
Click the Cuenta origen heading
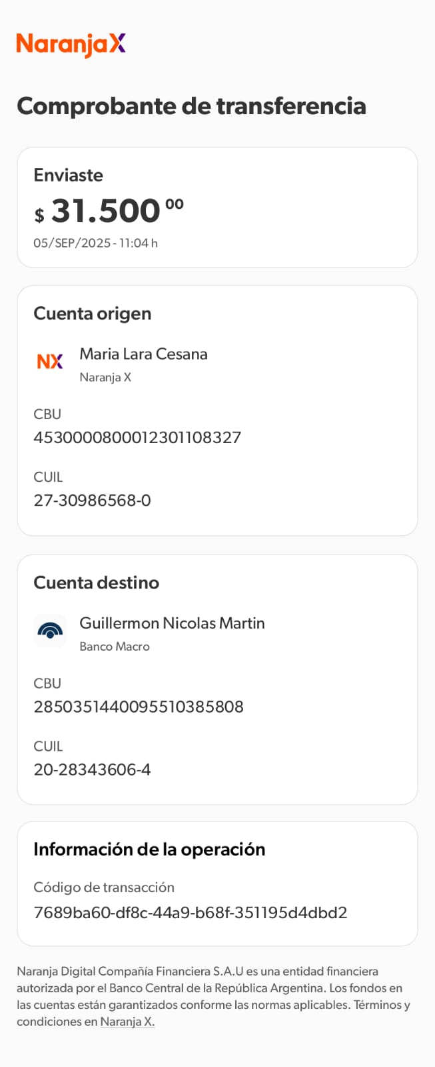coord(93,314)
